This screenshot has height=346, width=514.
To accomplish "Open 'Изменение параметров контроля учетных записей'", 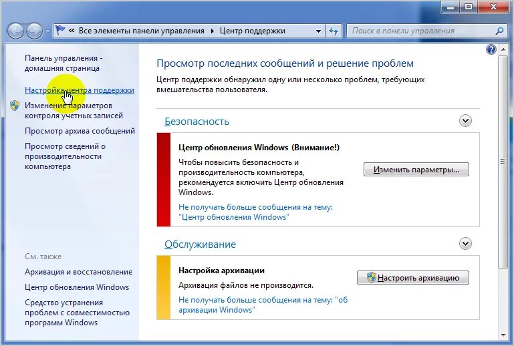I will pos(74,110).
